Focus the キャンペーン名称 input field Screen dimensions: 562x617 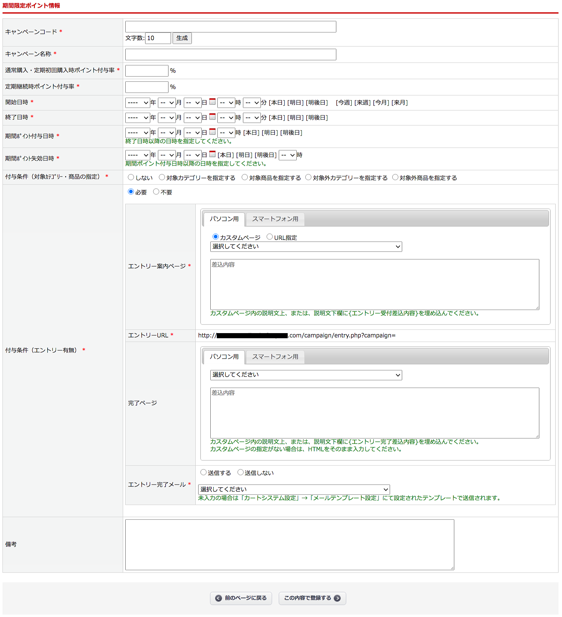point(230,54)
